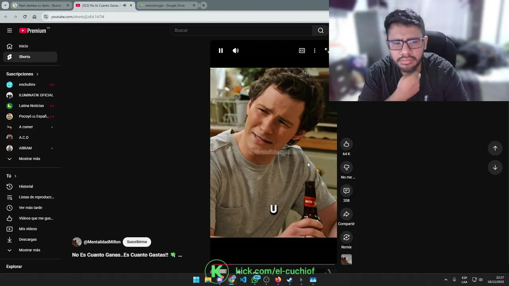Click the browser forward arrow

tap(15, 17)
